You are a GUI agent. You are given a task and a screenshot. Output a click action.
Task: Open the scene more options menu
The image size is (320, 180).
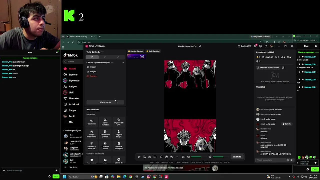tap(123, 62)
